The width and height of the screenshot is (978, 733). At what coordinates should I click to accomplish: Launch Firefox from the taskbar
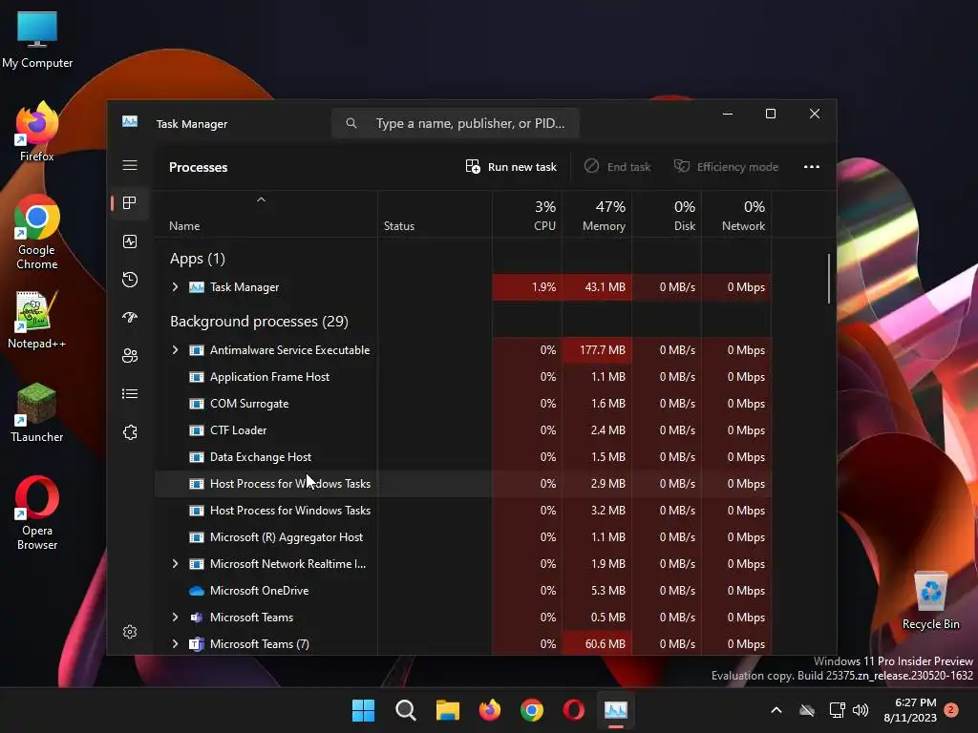tap(490, 710)
